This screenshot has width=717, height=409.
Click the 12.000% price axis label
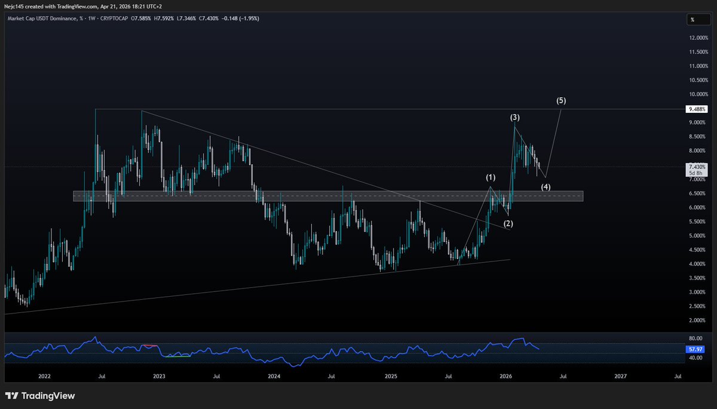pyautogui.click(x=698, y=38)
